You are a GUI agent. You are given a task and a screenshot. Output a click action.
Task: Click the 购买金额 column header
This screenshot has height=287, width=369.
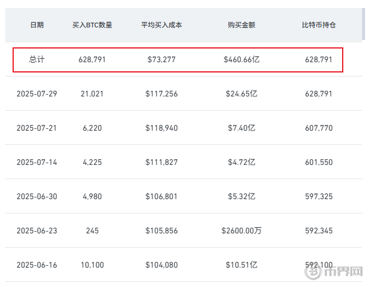[x=242, y=25]
